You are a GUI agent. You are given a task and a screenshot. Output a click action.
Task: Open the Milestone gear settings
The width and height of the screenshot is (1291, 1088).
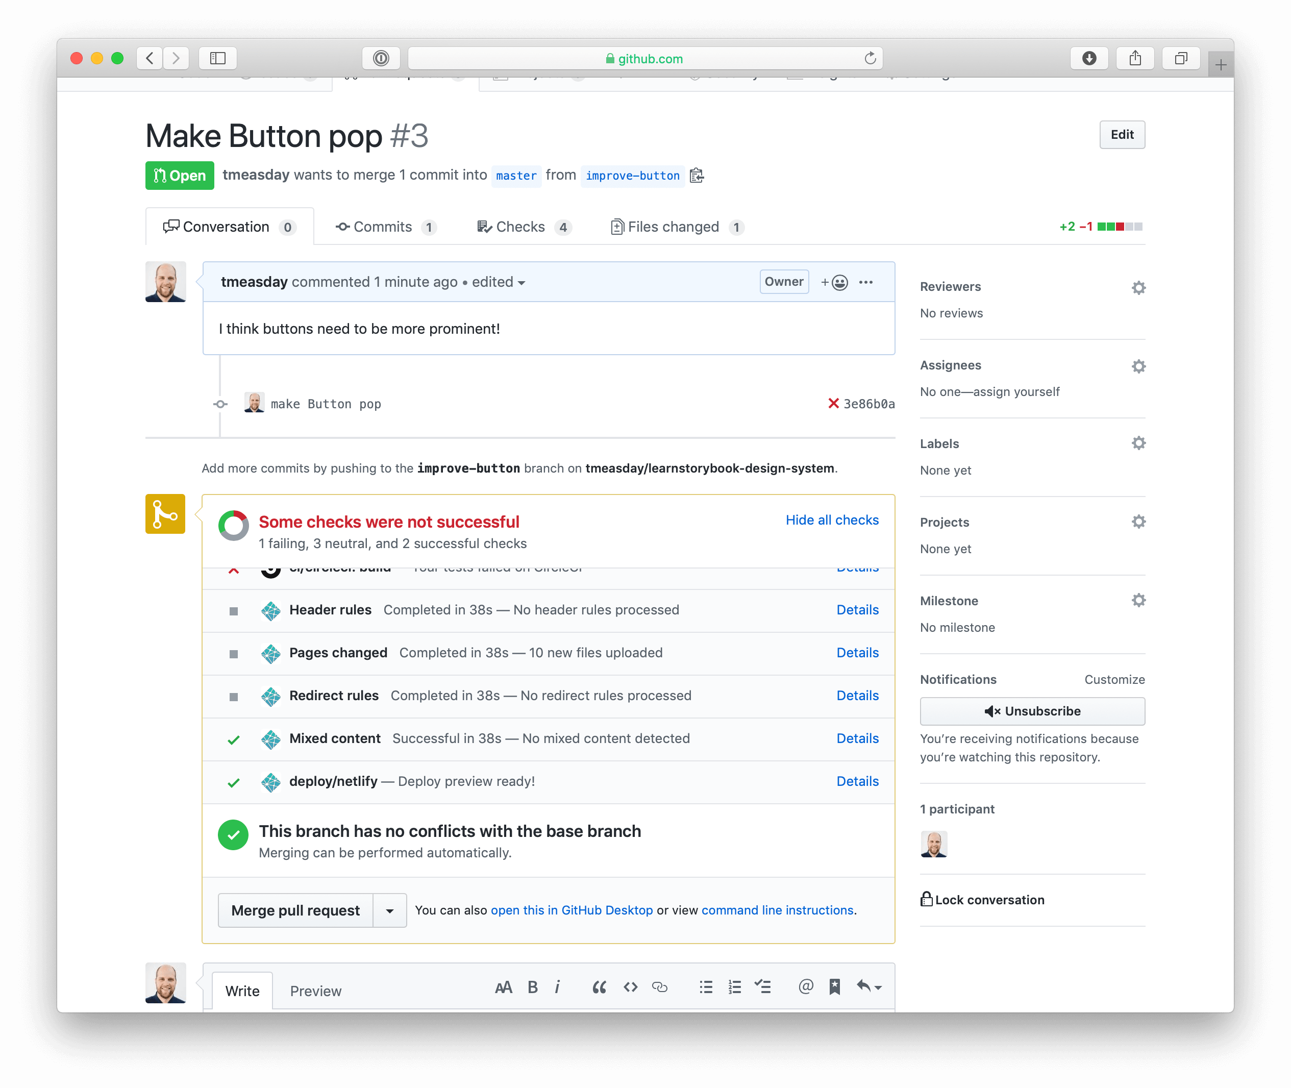click(1138, 600)
